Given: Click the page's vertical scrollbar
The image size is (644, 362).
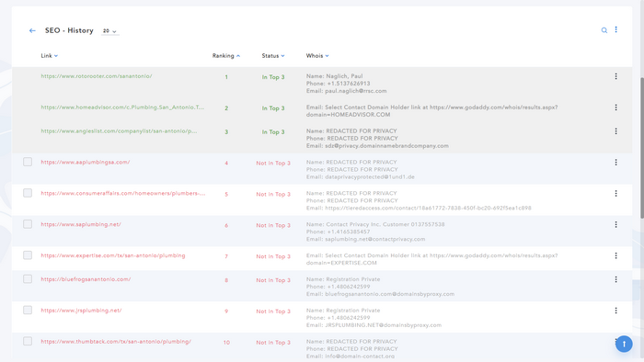Looking at the screenshot, I should tap(642, 148).
